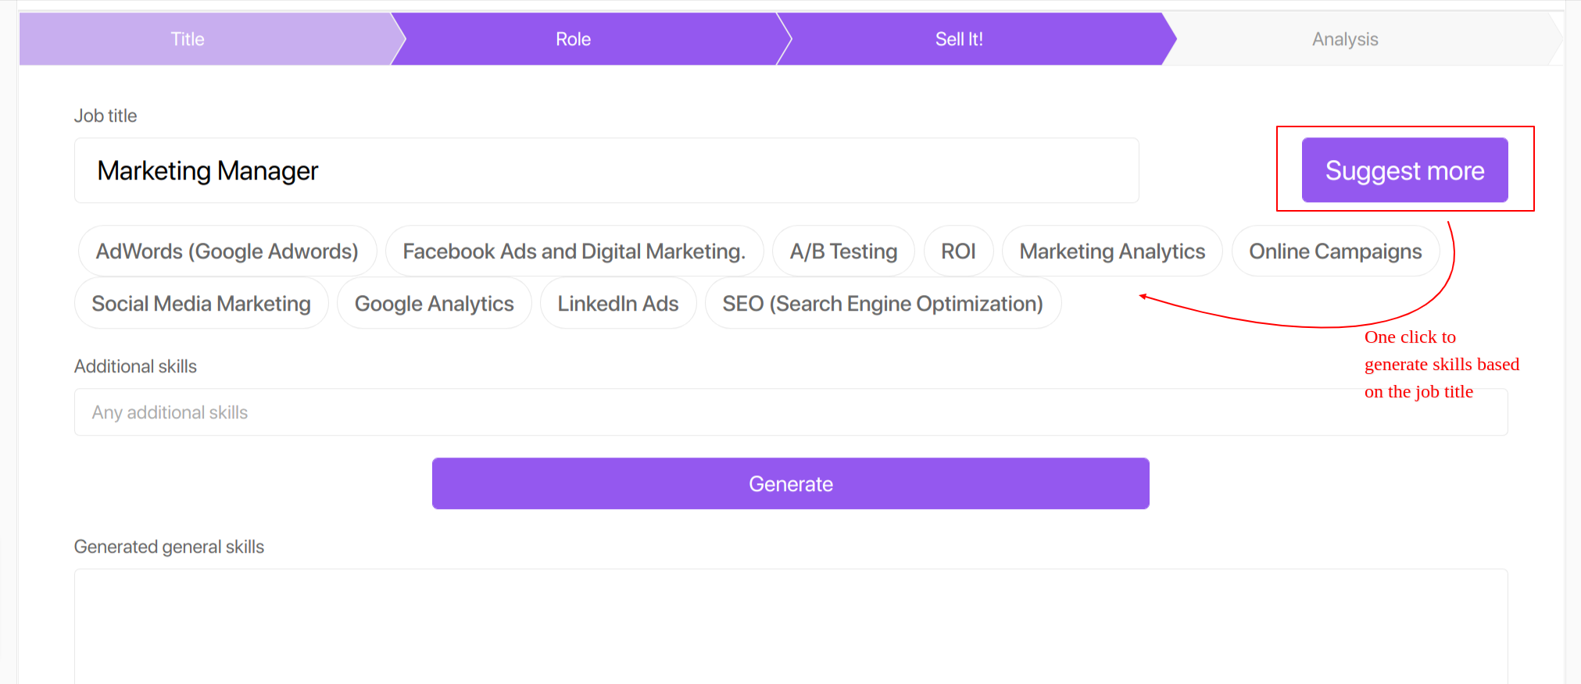Choose the Marketing Analytics skill tag
Image resolution: width=1581 pixels, height=684 pixels.
point(1111,251)
